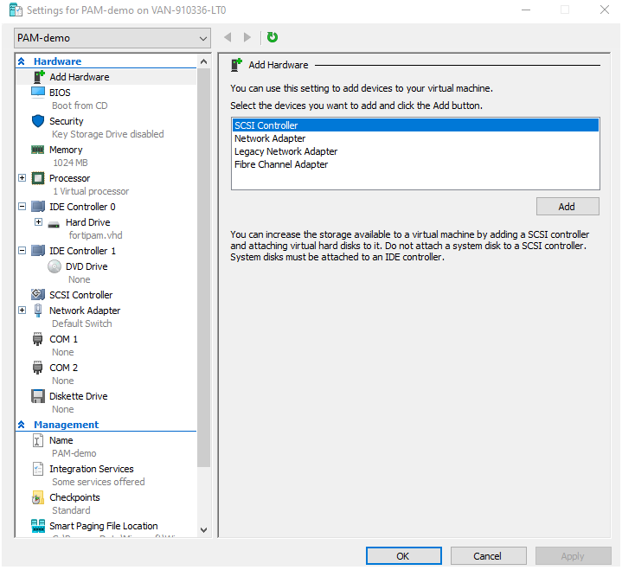This screenshot has width=622, height=570.
Task: Expand the Processor tree node
Action: [22, 178]
